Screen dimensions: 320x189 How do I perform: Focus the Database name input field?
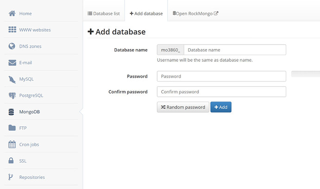point(235,50)
